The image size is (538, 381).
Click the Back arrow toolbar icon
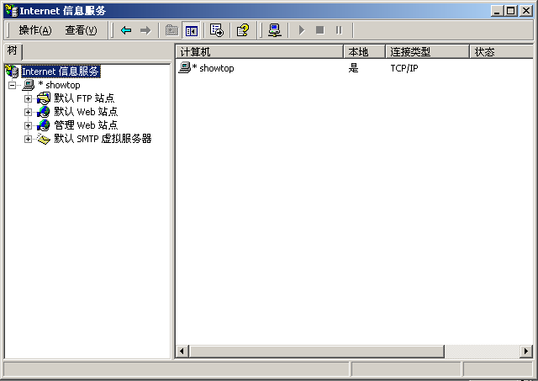coord(126,30)
